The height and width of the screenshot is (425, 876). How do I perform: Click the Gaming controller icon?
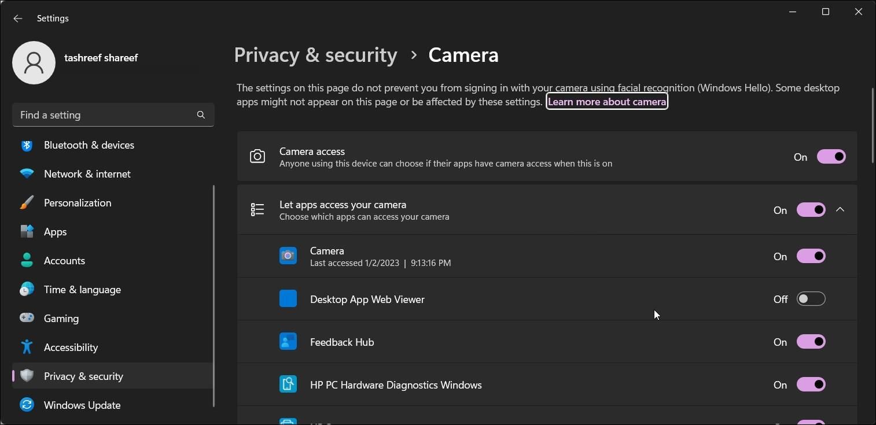point(27,318)
